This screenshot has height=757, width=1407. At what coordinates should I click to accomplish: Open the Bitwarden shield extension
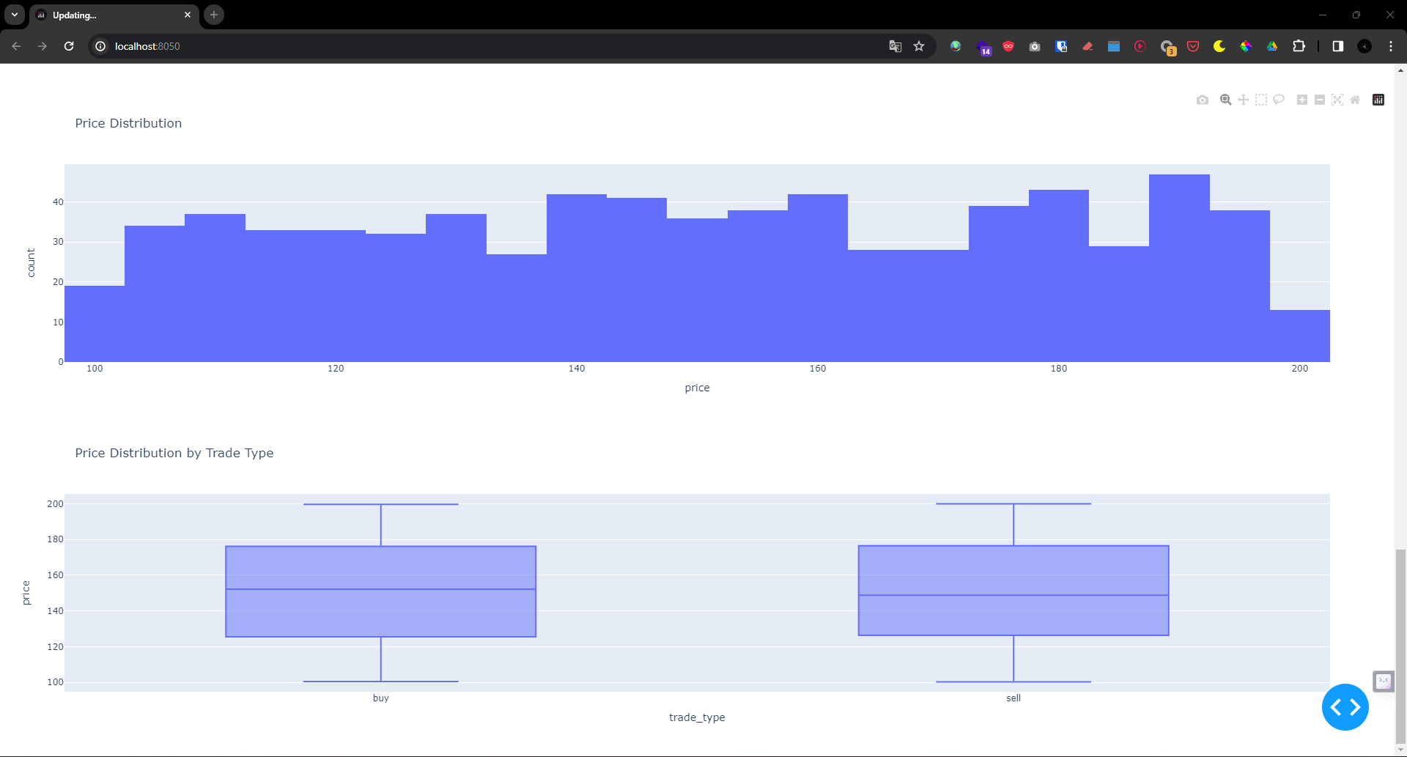1061,46
